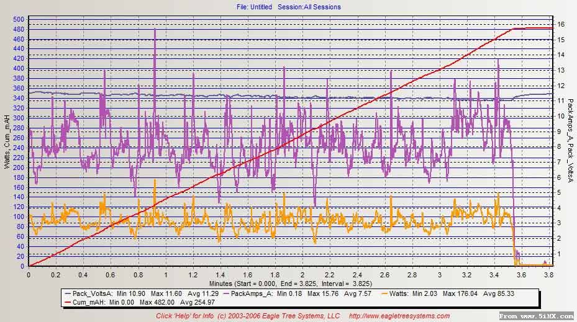This screenshot has width=577, height=322.
Task: Click the 'Watts, Cum_mAH' left axis label
Action: click(6, 143)
